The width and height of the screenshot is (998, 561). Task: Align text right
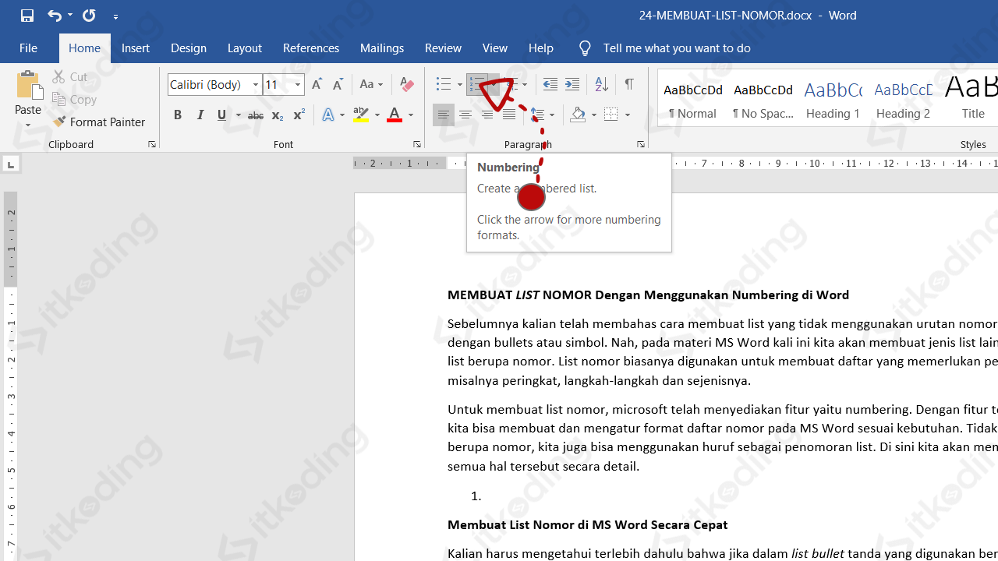[x=487, y=115]
